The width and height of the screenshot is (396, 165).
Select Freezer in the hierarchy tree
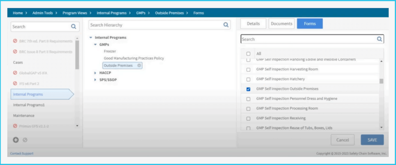click(110, 51)
